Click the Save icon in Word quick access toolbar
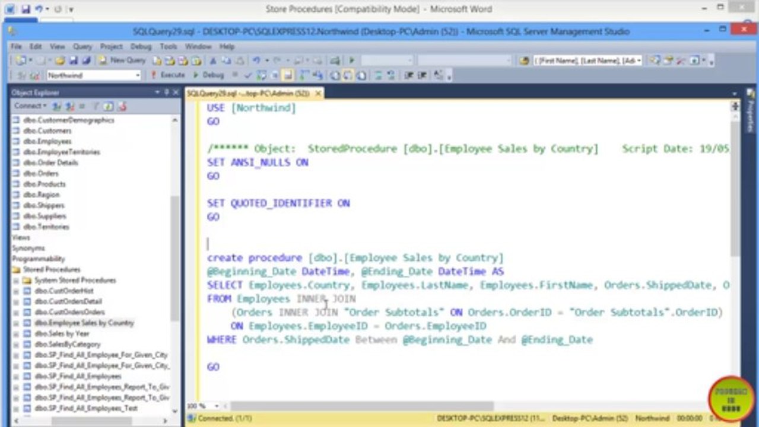Screen dimensions: 759x427 click(25, 9)
